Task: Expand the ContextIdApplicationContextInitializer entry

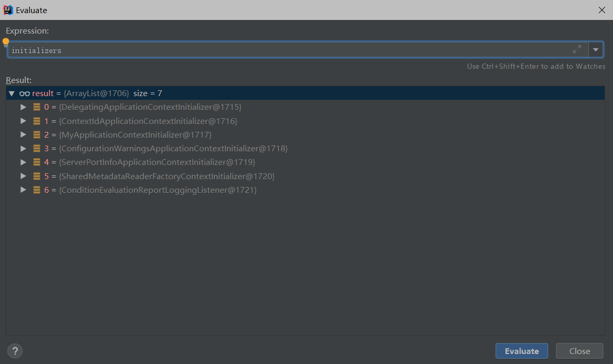Action: 23,120
